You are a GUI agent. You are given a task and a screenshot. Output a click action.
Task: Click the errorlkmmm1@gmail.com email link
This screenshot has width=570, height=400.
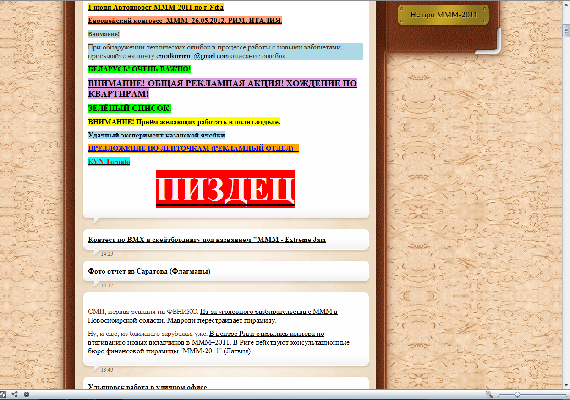click(192, 56)
